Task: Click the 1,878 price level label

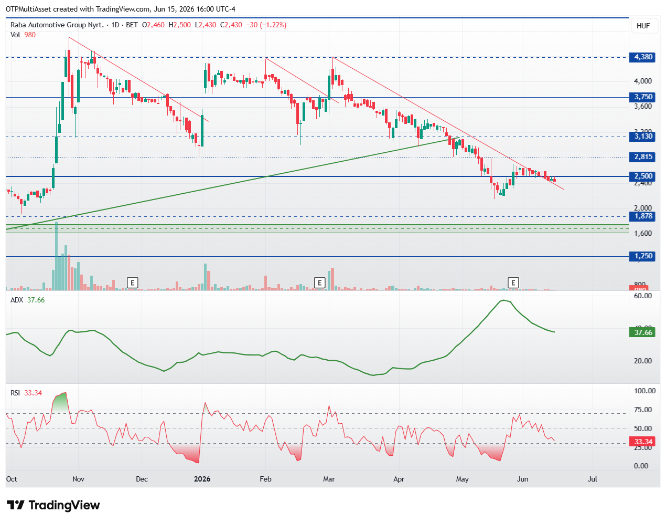Action: 642,216
